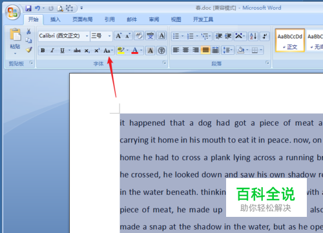
Task: Open the 审阅 tab
Action: (154, 19)
